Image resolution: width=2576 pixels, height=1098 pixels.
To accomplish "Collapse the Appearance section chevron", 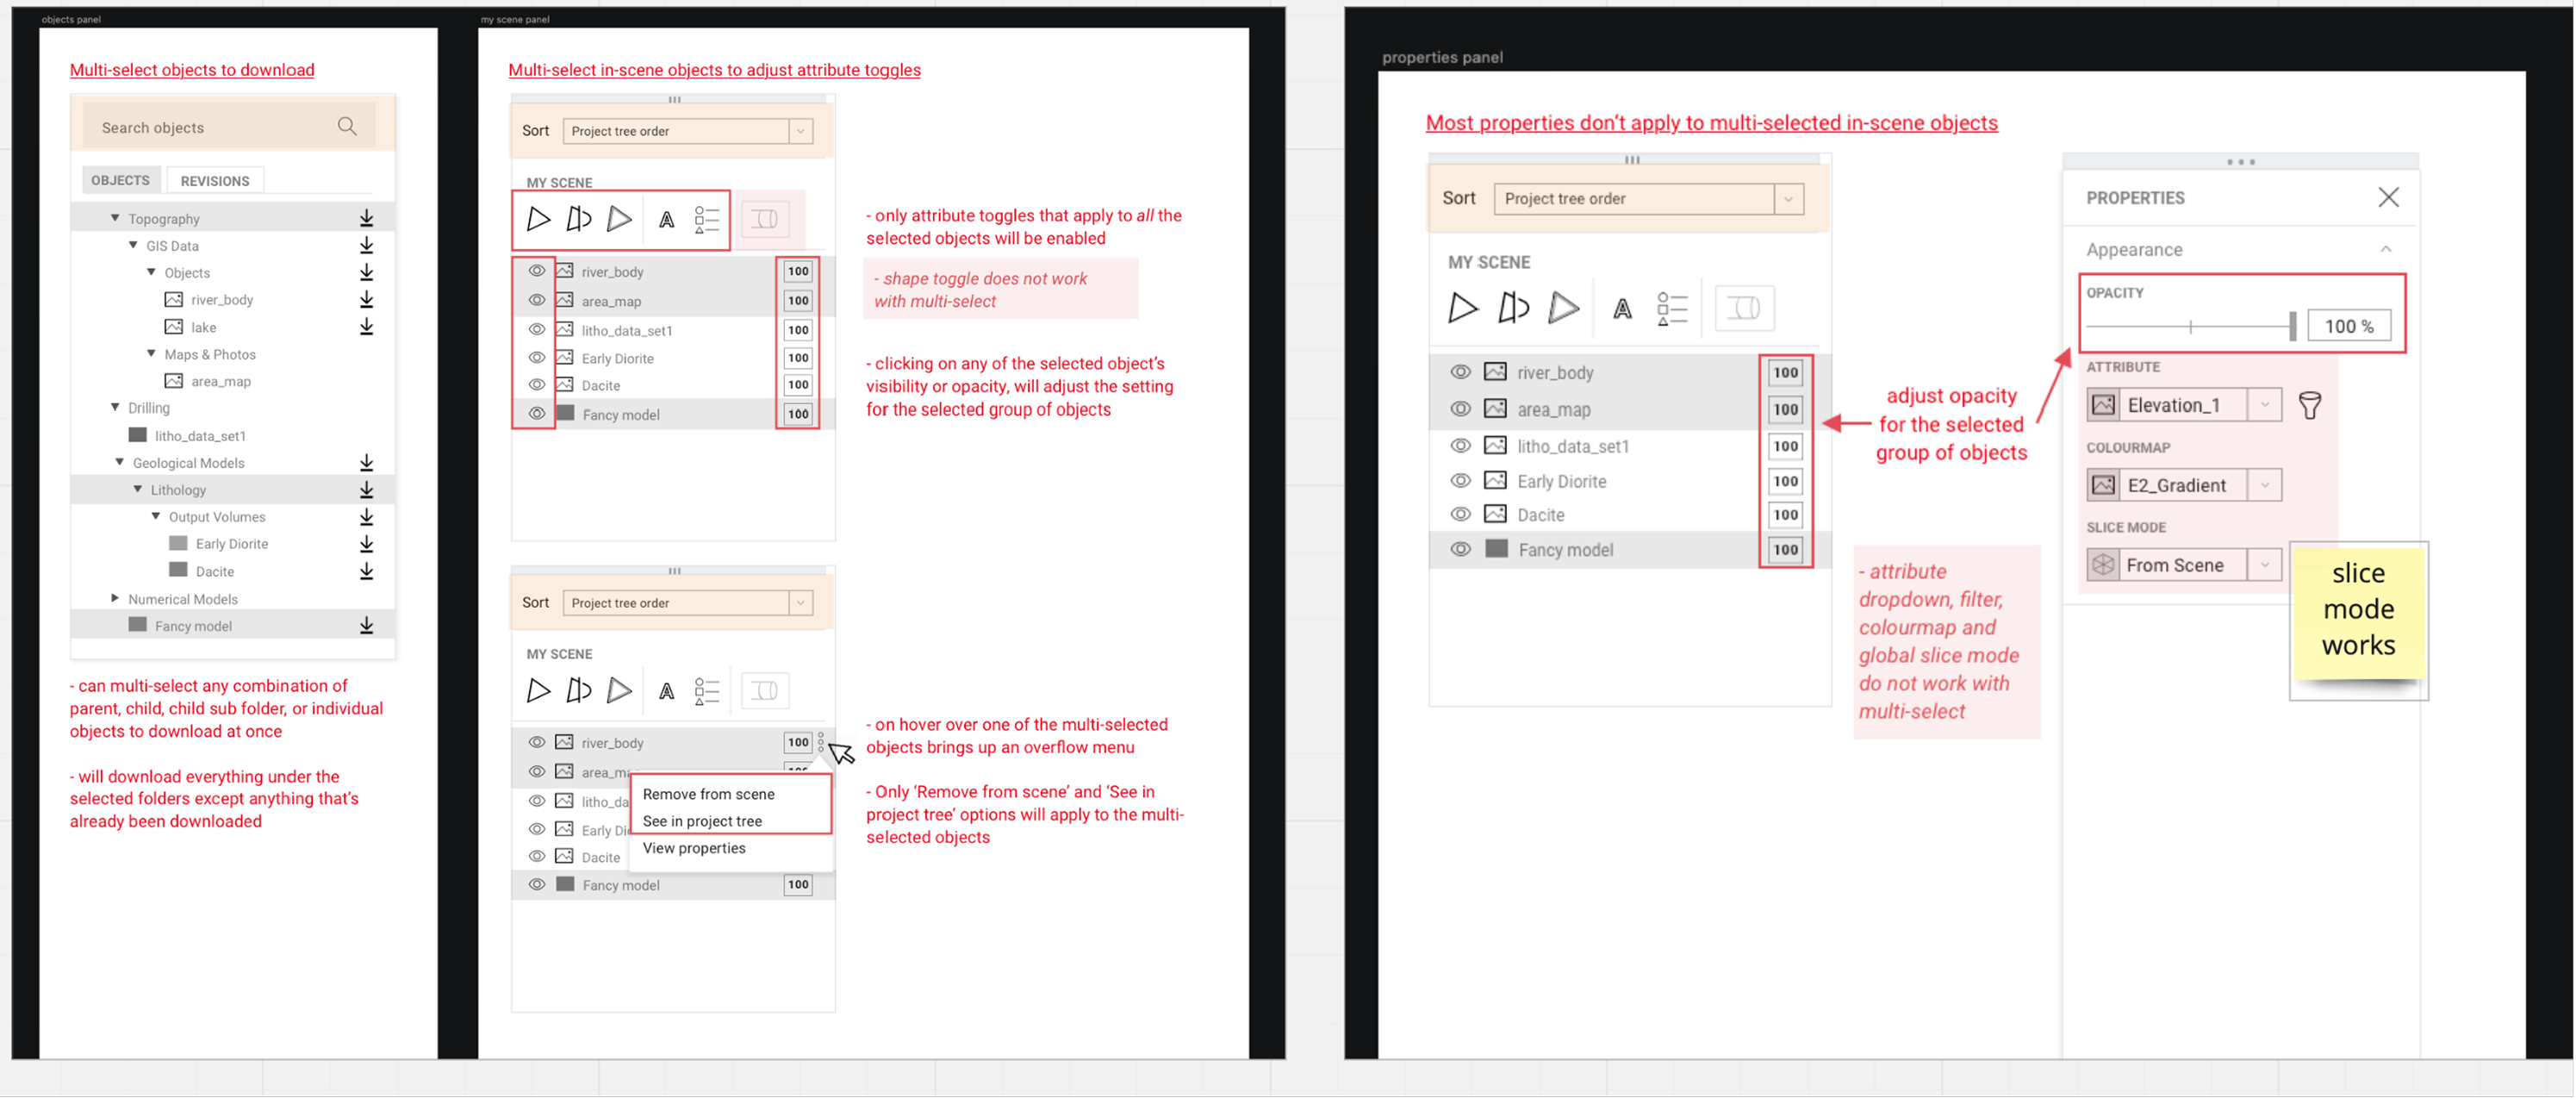I will pyautogui.click(x=2386, y=249).
